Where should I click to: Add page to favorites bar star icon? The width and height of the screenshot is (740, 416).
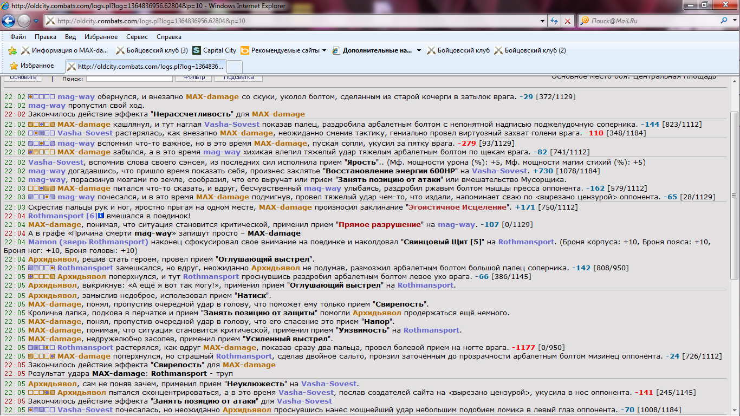12,50
